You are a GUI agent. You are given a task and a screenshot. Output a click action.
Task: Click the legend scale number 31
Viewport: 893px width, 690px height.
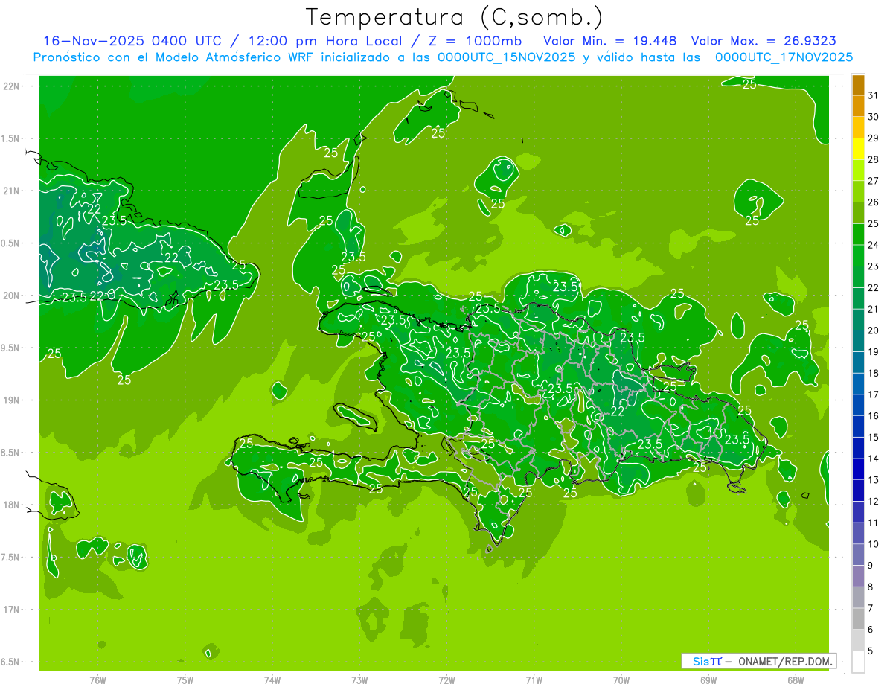tap(874, 95)
